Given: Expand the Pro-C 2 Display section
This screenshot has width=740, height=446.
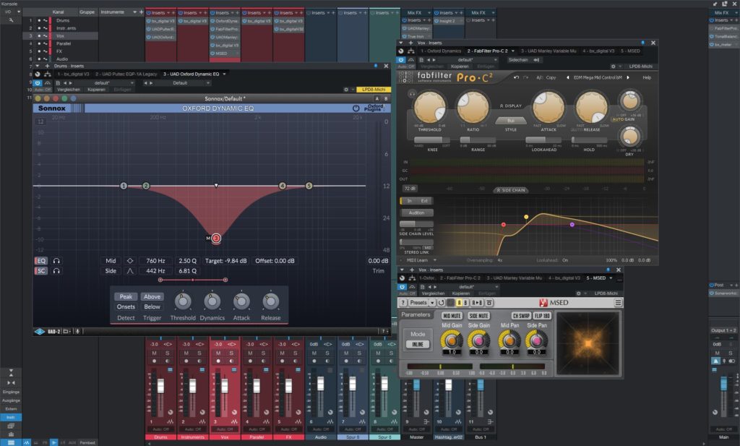Looking at the screenshot, I should tap(510, 105).
